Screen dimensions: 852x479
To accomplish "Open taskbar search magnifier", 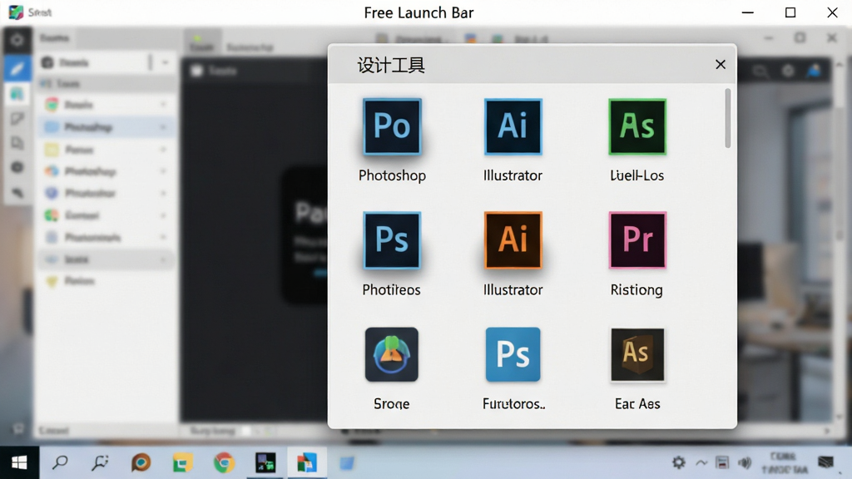I will [60, 462].
